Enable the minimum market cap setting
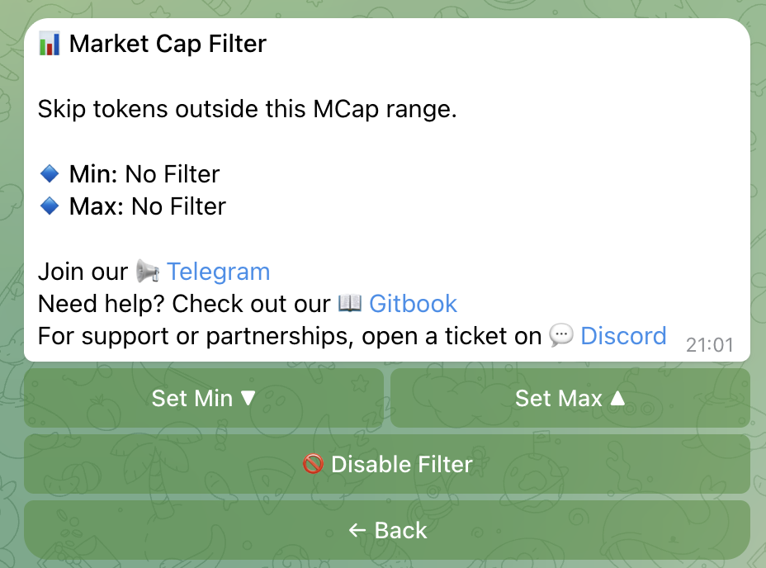 coord(203,398)
